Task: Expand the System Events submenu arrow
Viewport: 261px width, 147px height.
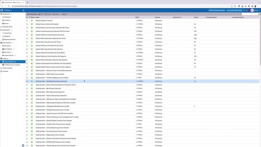Action: tap(15, 56)
